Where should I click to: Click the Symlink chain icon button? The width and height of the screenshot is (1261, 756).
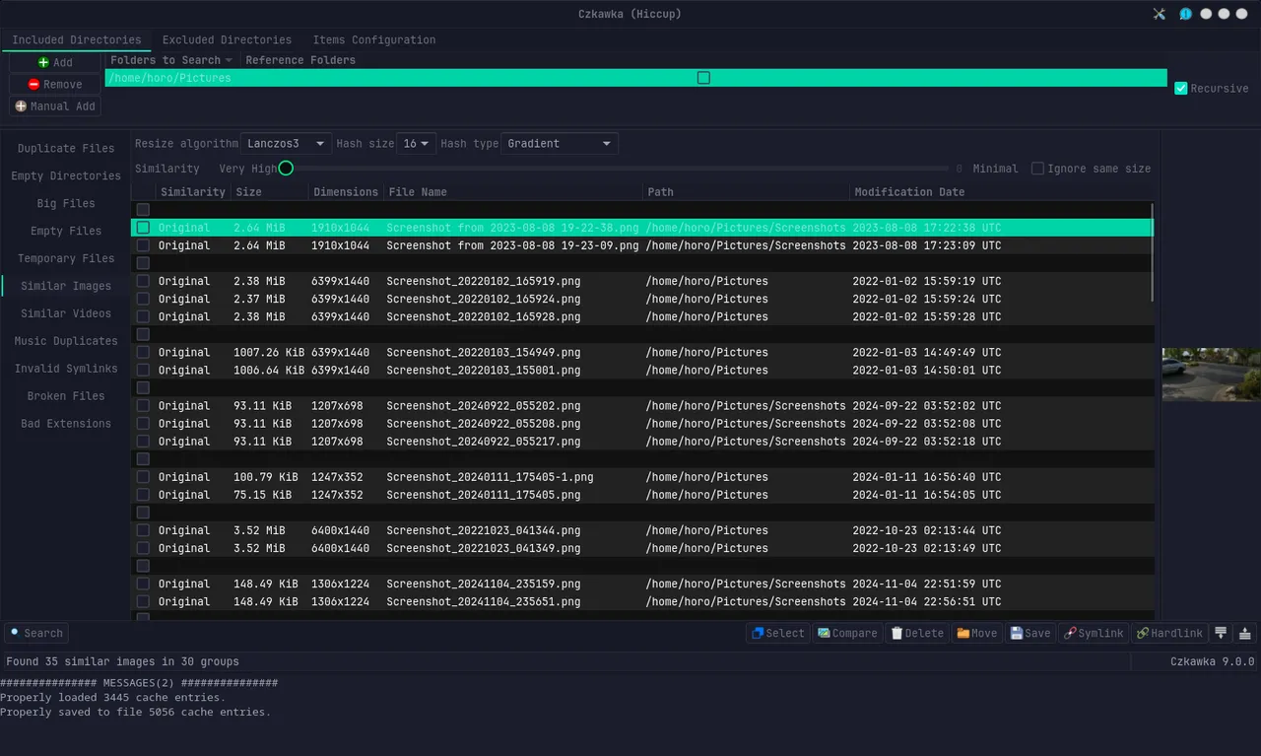1093,633
